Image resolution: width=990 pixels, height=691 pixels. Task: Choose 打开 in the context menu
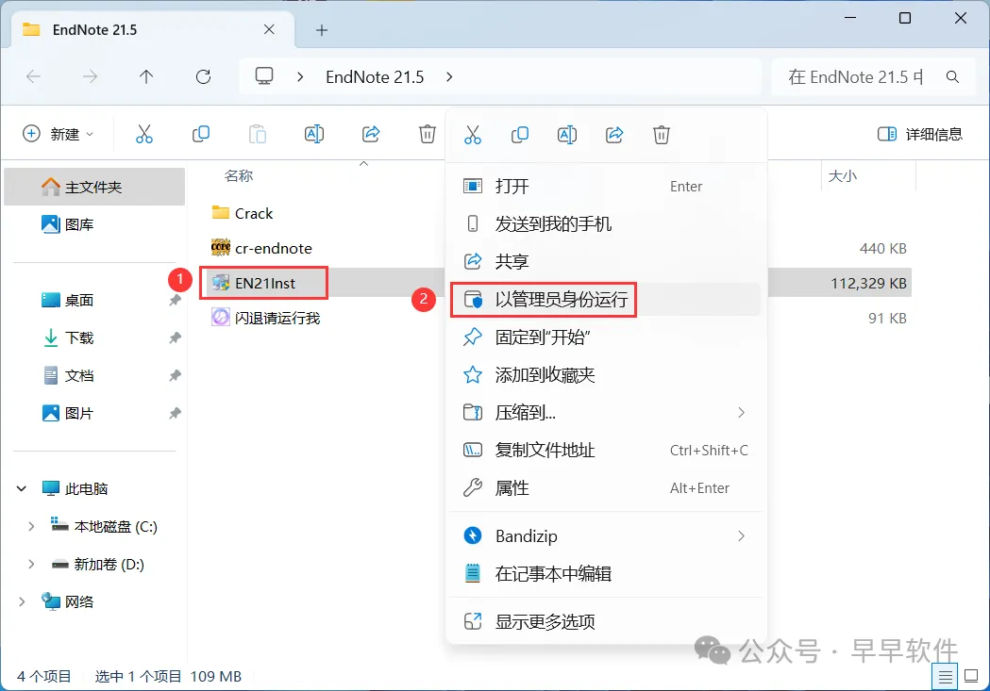coord(606,186)
